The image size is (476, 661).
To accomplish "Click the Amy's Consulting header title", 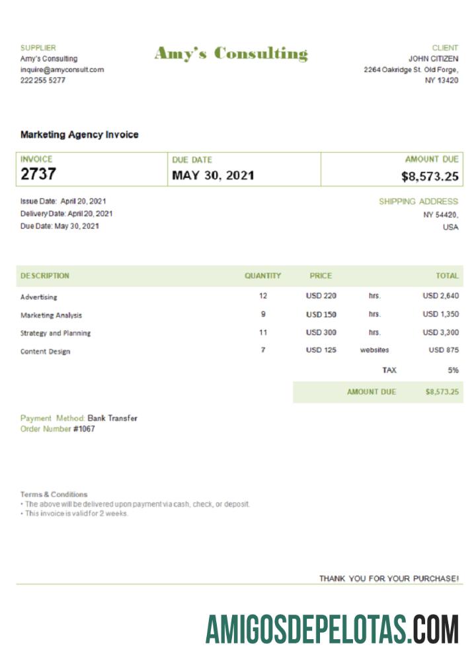I will 231,54.
